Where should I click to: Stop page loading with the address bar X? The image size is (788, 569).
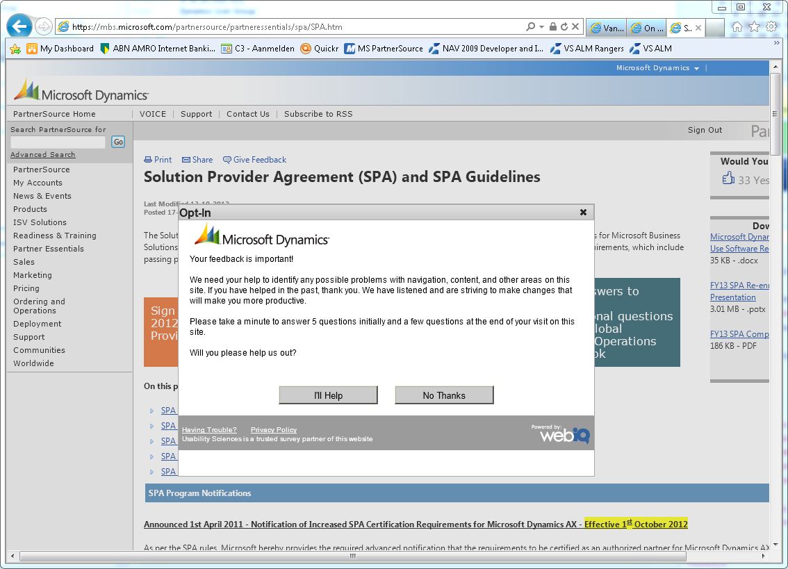(x=575, y=26)
